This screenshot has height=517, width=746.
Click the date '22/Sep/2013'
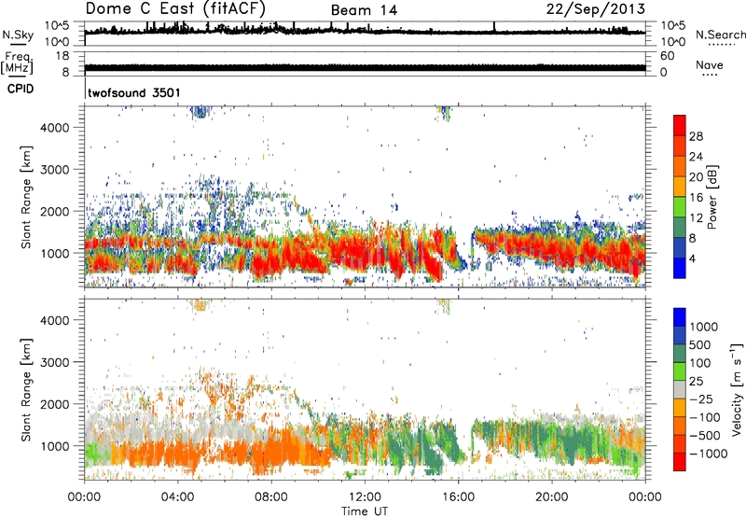pyautogui.click(x=596, y=9)
